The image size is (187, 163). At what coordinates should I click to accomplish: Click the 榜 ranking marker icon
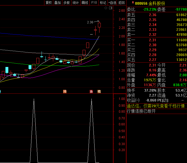pyautogui.click(x=99, y=92)
